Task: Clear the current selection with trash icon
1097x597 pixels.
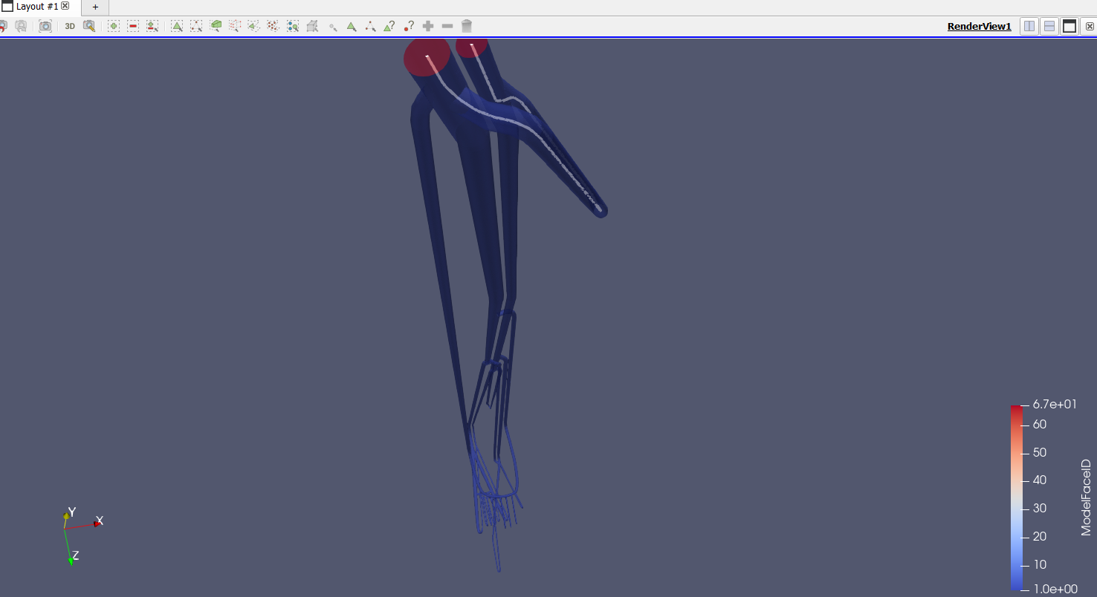Action: 466,26
